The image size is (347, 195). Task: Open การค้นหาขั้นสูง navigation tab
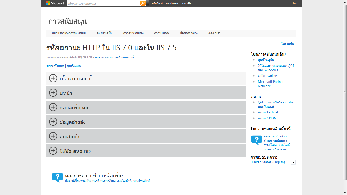click(x=133, y=33)
